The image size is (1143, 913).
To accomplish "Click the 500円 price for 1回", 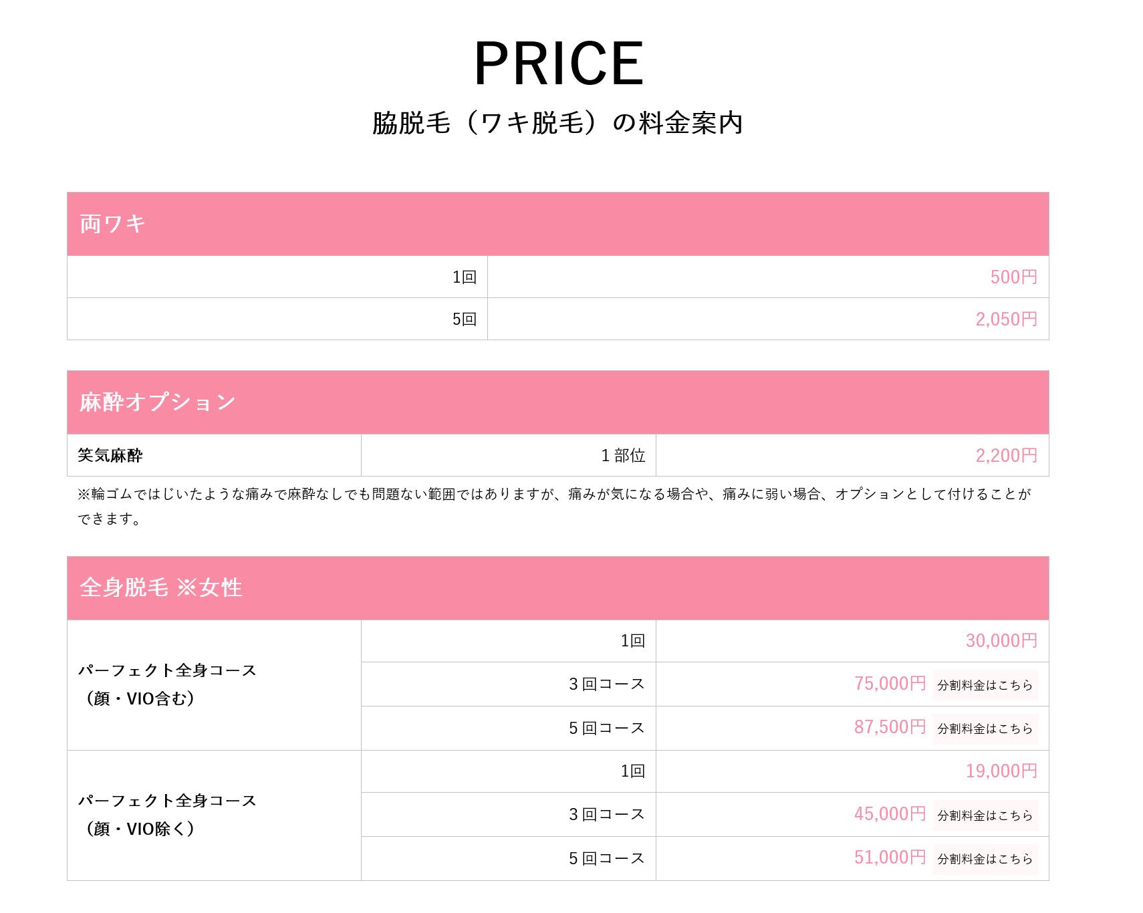I will (x=1013, y=277).
